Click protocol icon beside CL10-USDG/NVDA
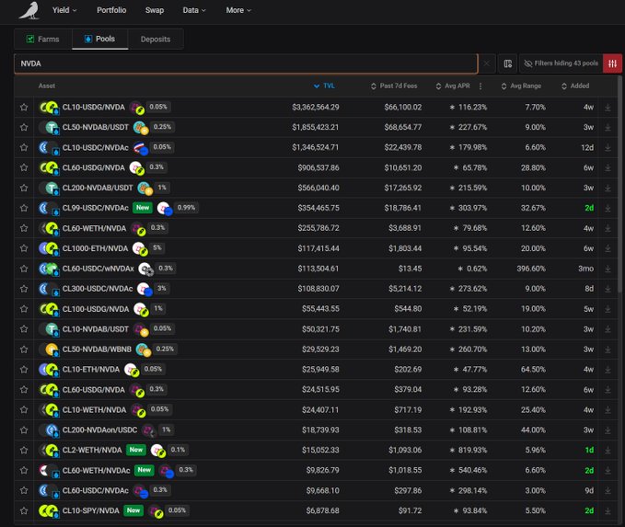 coord(137,108)
